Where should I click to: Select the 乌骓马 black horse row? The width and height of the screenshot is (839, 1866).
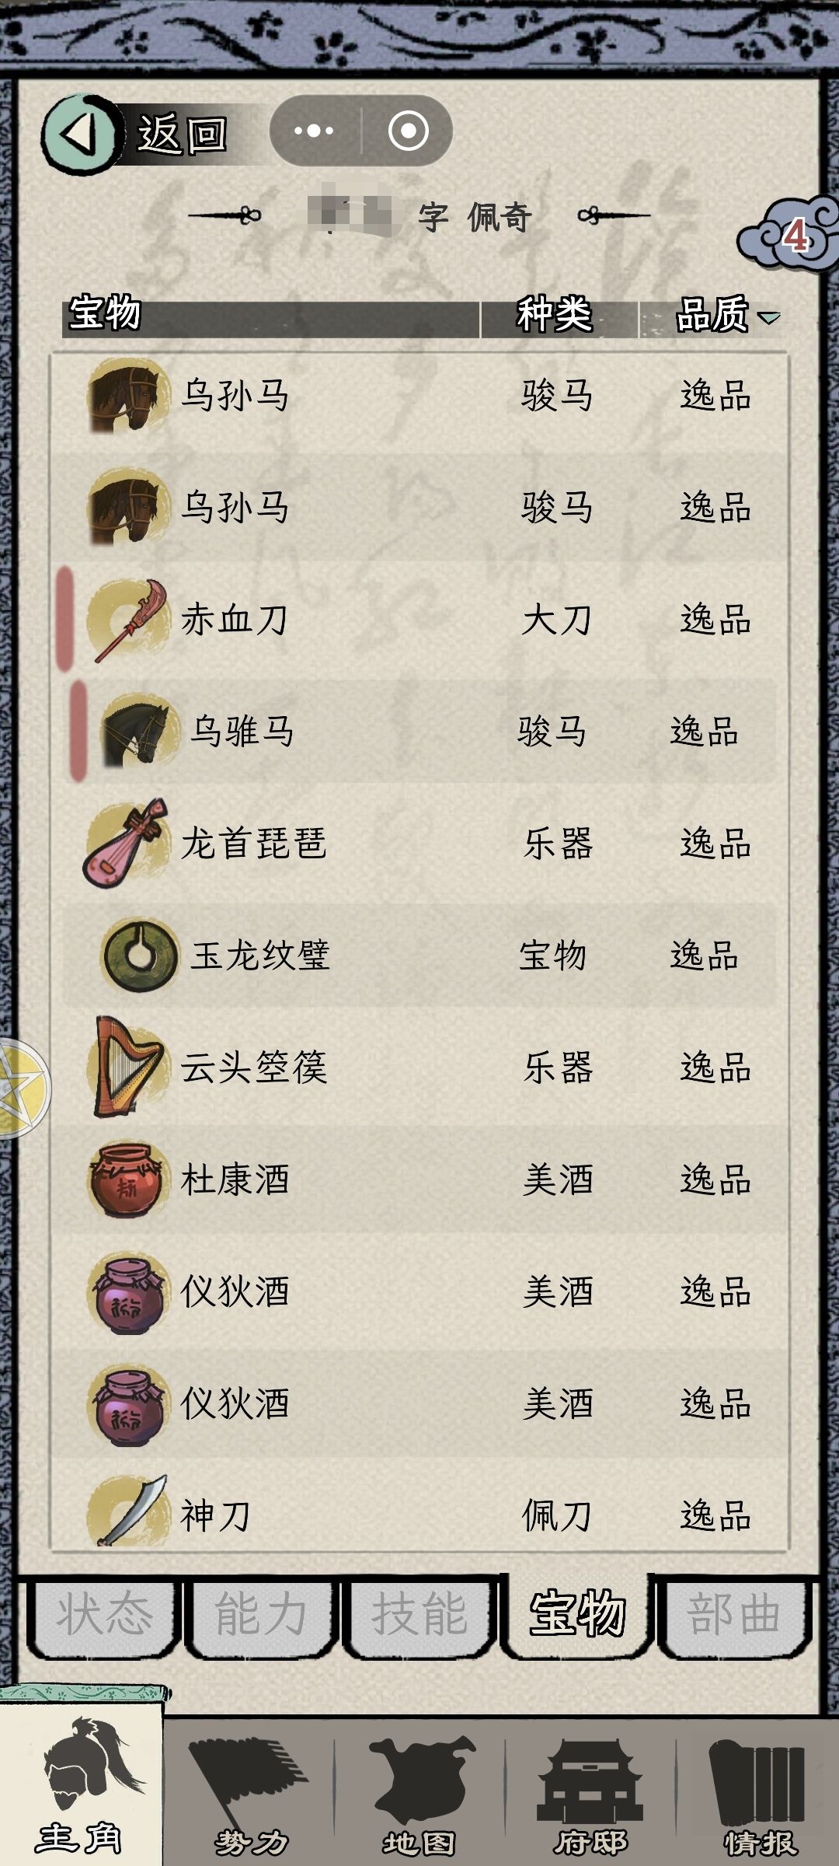[419, 731]
